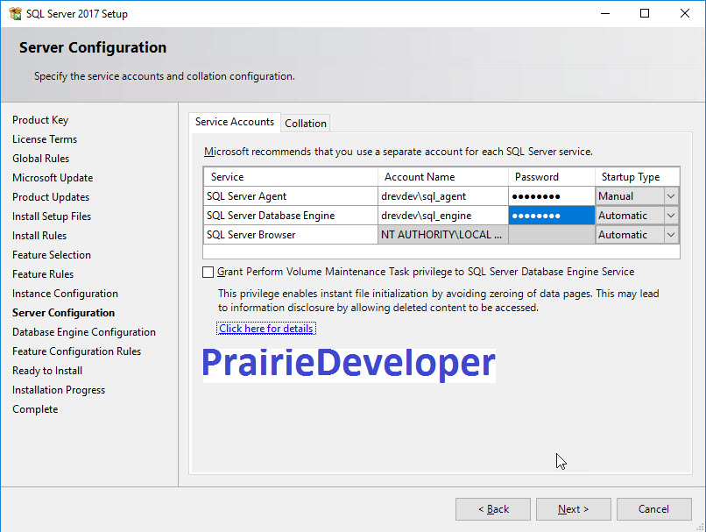The image size is (706, 532).
Task: Click Instance Configuration in the steps list
Action: (x=65, y=294)
